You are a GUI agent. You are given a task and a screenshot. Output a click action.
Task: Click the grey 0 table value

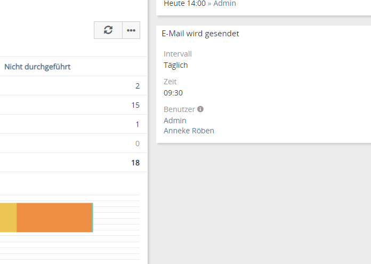tap(137, 143)
